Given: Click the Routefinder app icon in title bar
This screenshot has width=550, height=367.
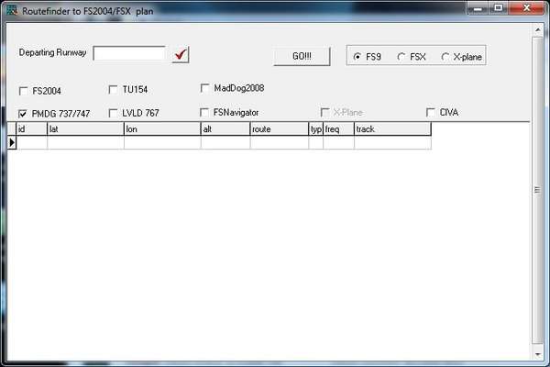Looking at the screenshot, I should click(11, 10).
